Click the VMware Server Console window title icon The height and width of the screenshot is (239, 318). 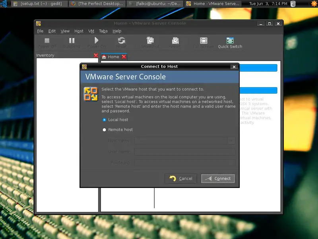click(38, 24)
